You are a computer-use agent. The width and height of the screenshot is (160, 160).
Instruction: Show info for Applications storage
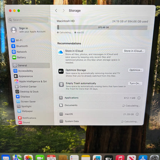click(x=139, y=98)
